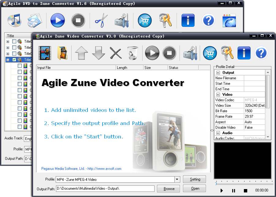Viewport: 276px width, 197px height.
Task: Click the music disc icon in DVD converter toolbar
Action: click(14, 20)
